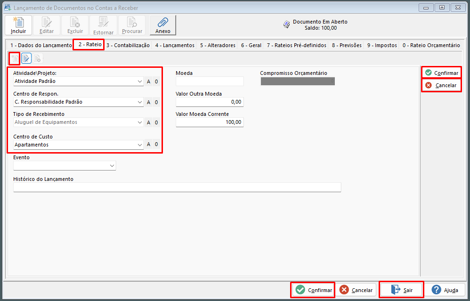Click the A button beside Atividade\Projeto
470x301 pixels.
(149, 81)
